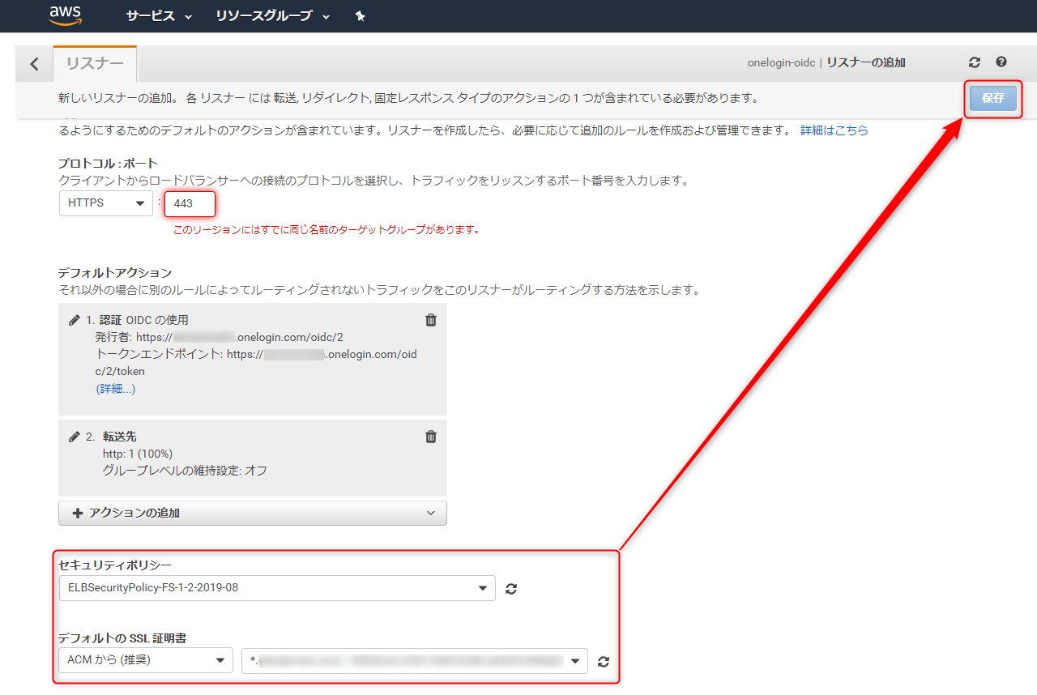Click the port number field 443
The width and height of the screenshot is (1037, 695).
[x=190, y=204]
